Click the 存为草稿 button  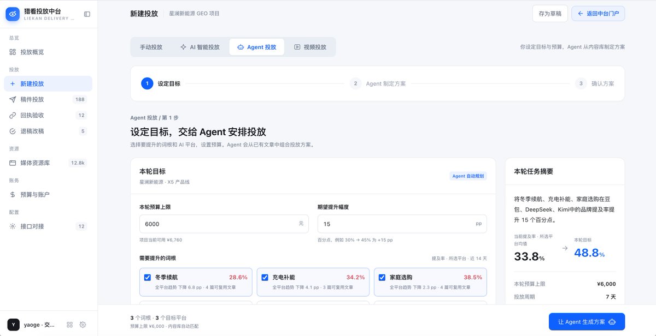click(550, 14)
